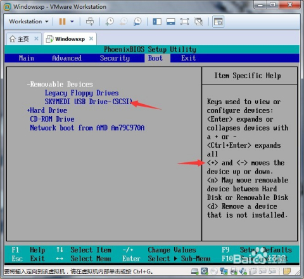Enter full screen mode
Image resolution: width=304 pixels, height=279 pixels.
coord(184,21)
